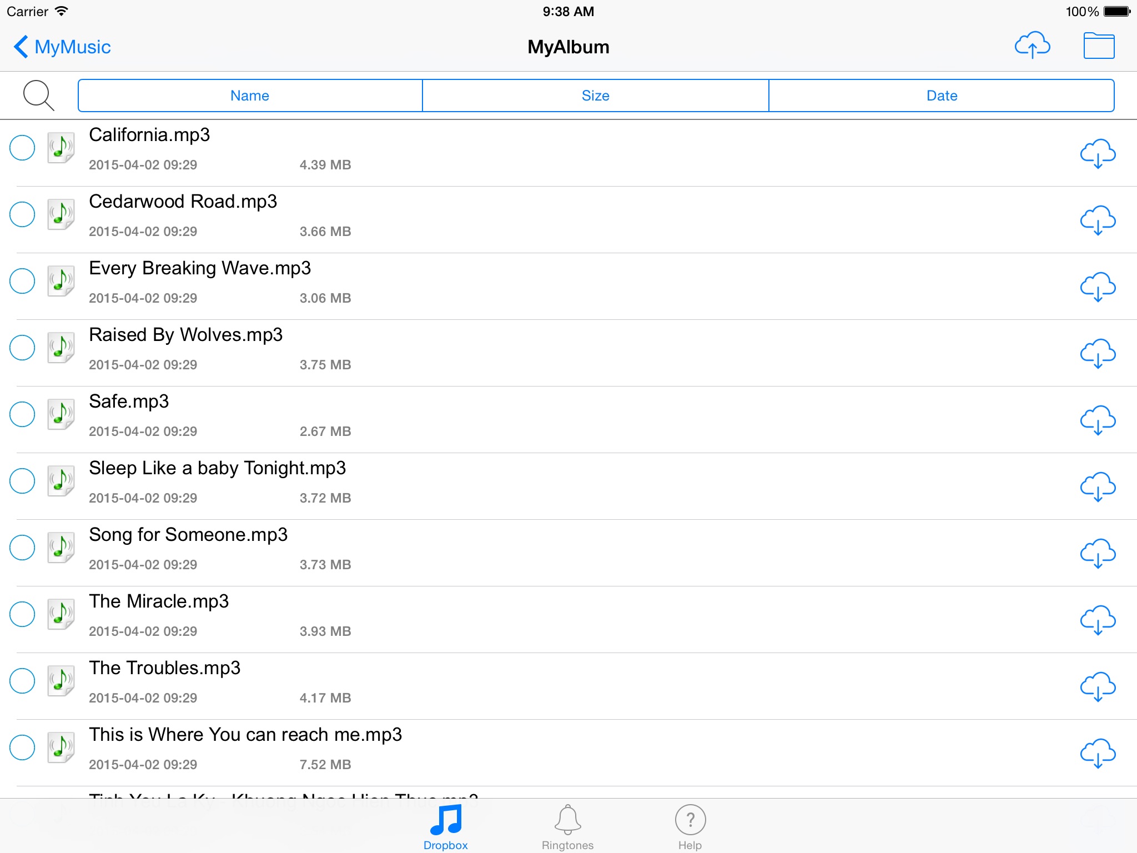Viewport: 1137px width, 853px height.
Task: Select the circle beside Cedarwood Road.mp3
Action: (x=22, y=214)
